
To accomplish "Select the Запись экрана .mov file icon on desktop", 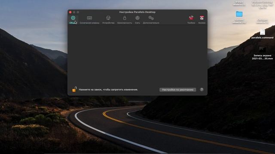I will (x=263, y=50).
